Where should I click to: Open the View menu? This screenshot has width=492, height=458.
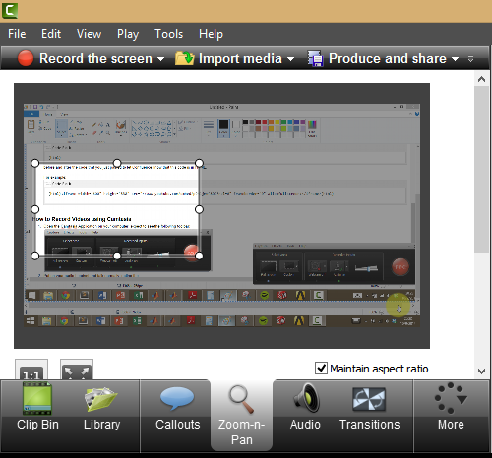coord(89,34)
